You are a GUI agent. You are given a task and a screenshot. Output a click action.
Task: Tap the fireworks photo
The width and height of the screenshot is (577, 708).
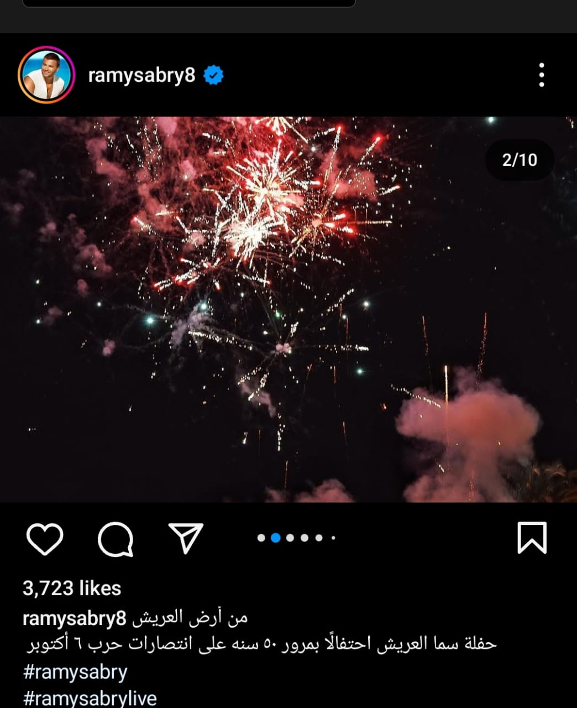click(x=288, y=309)
